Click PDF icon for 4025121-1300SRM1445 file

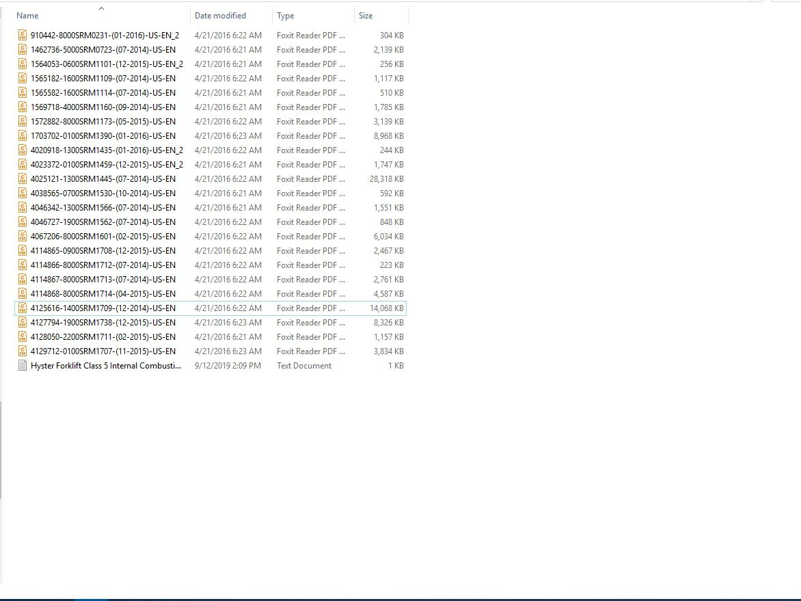coord(23,178)
